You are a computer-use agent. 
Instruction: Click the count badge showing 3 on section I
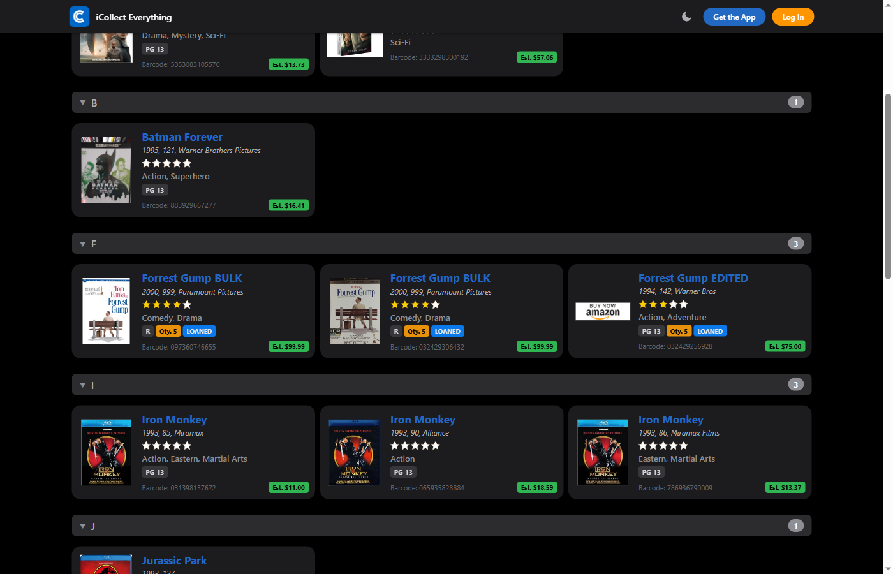796,384
